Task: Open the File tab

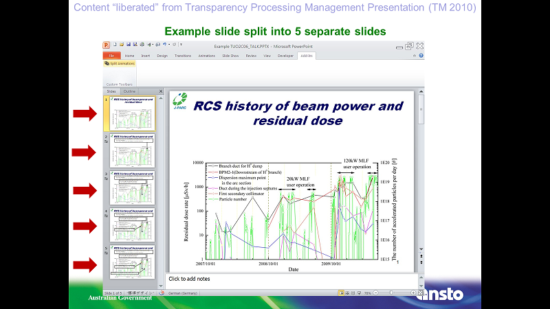Action: click(111, 55)
